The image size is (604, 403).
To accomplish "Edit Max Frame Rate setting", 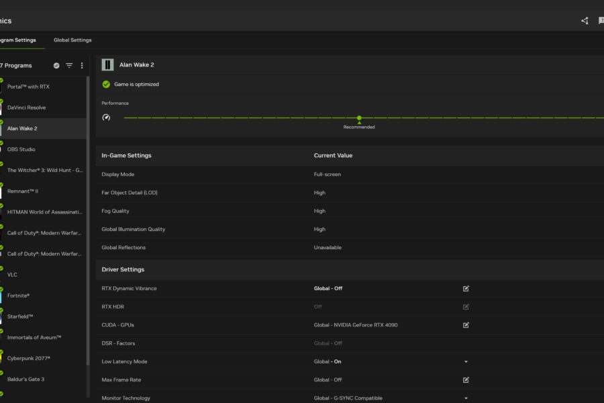I will click(x=466, y=380).
